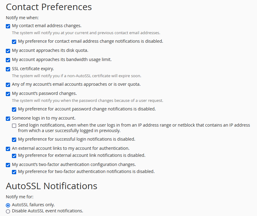Toggle two-factor authentication notifications disabled preference

click(14, 172)
